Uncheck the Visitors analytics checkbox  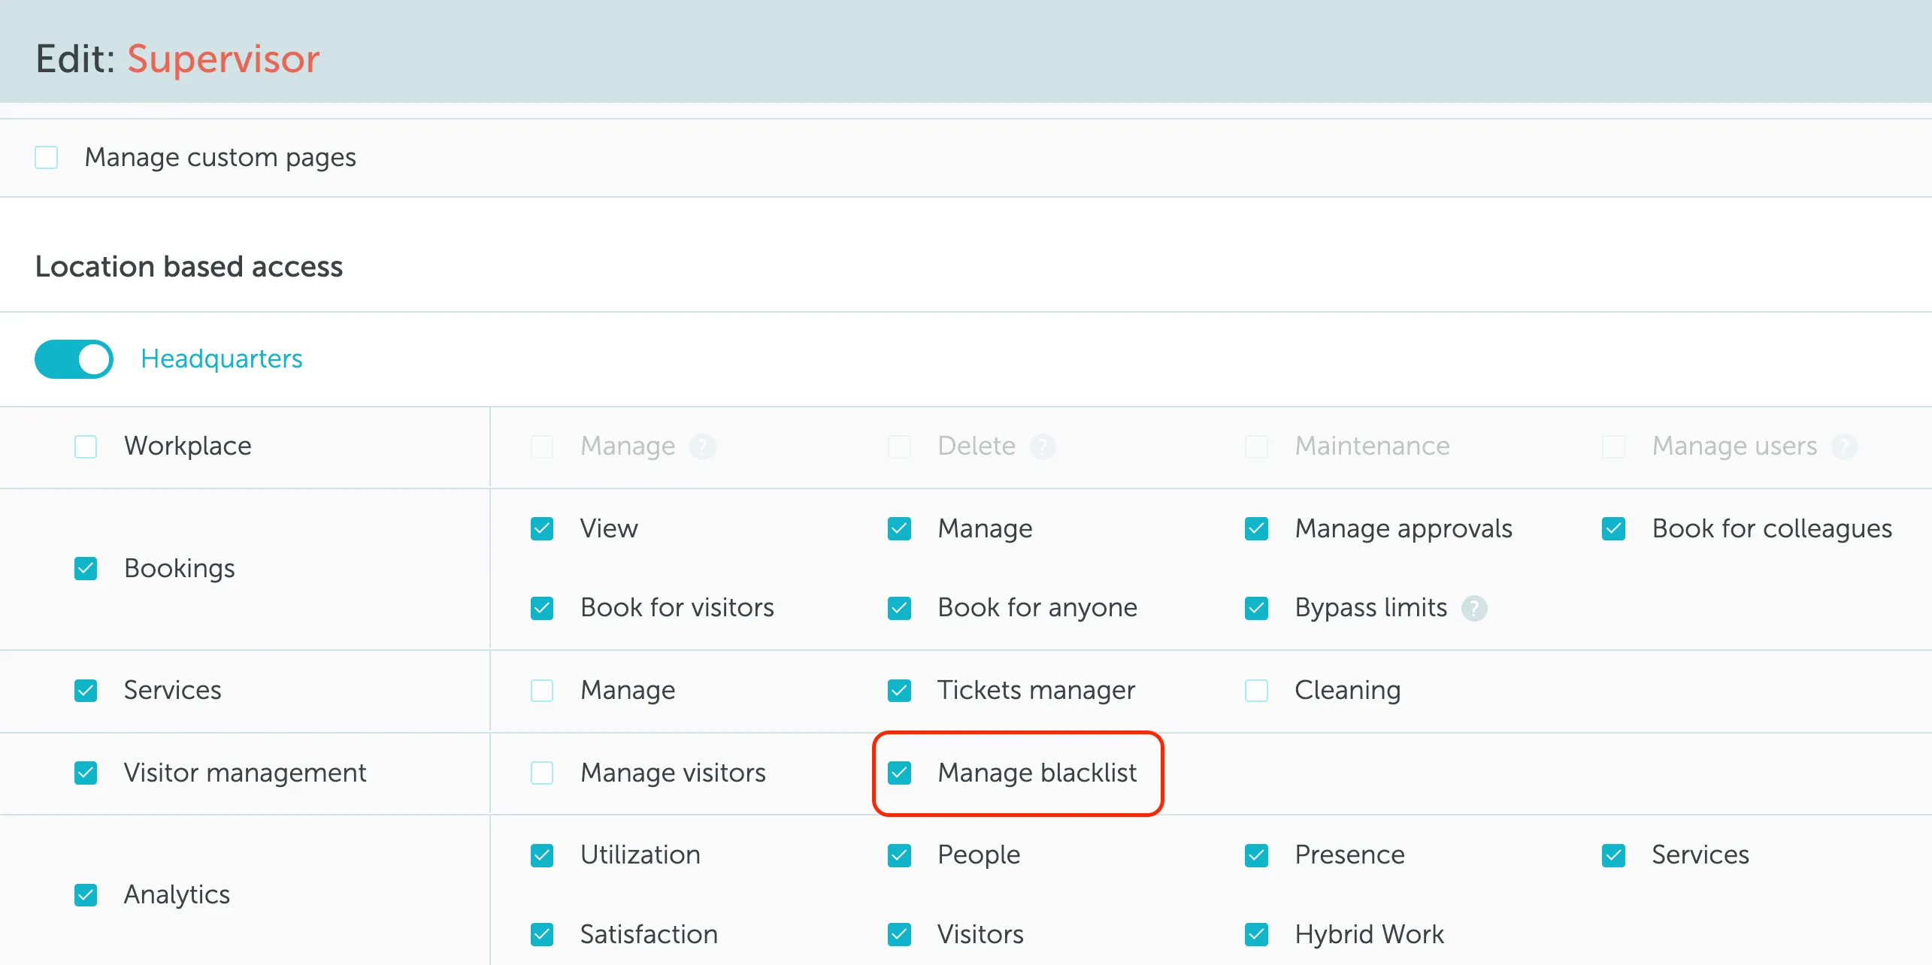pyautogui.click(x=899, y=935)
